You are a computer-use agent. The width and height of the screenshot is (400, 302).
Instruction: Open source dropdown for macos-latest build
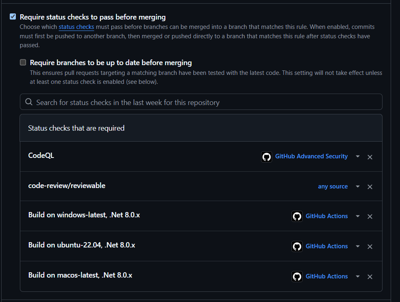point(357,276)
